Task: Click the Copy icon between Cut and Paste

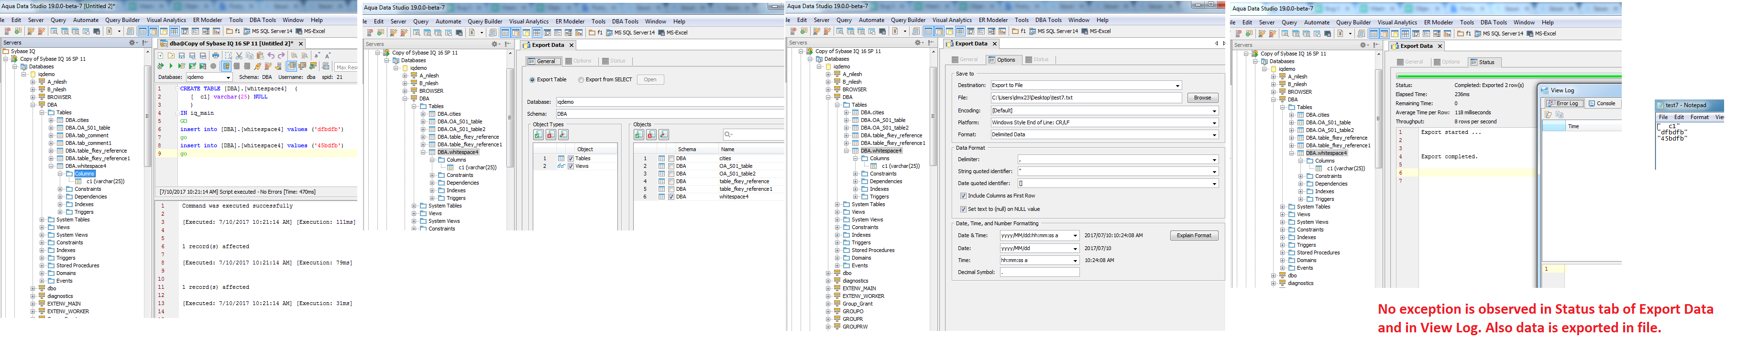Action: click(x=250, y=56)
